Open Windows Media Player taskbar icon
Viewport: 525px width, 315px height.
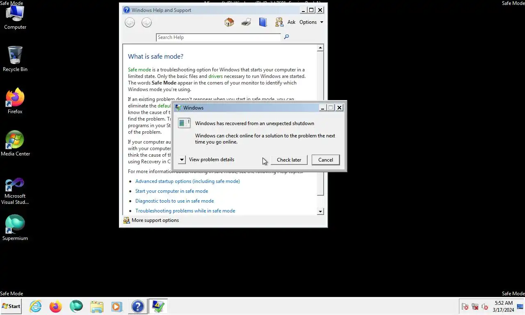pos(116,306)
